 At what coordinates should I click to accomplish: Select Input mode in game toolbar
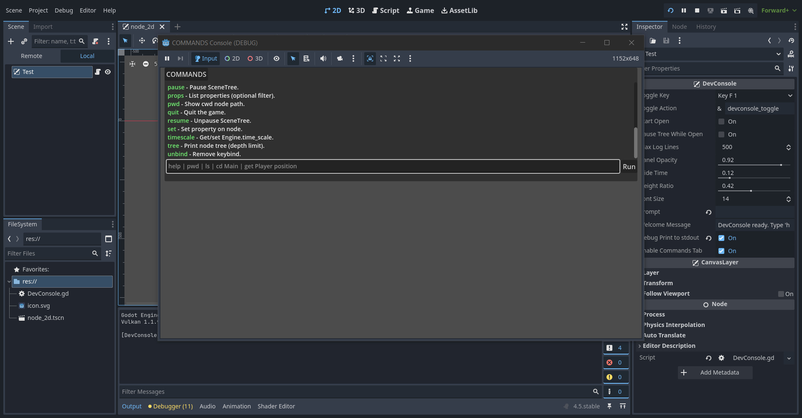tap(206, 58)
